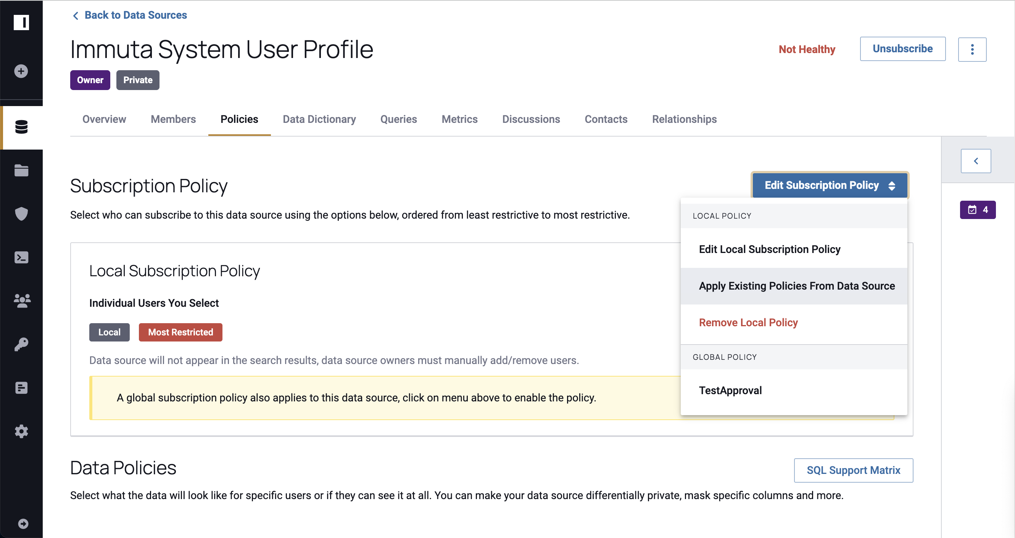The height and width of the screenshot is (538, 1015).
Task: Click the Most Restricted tag
Action: (180, 332)
